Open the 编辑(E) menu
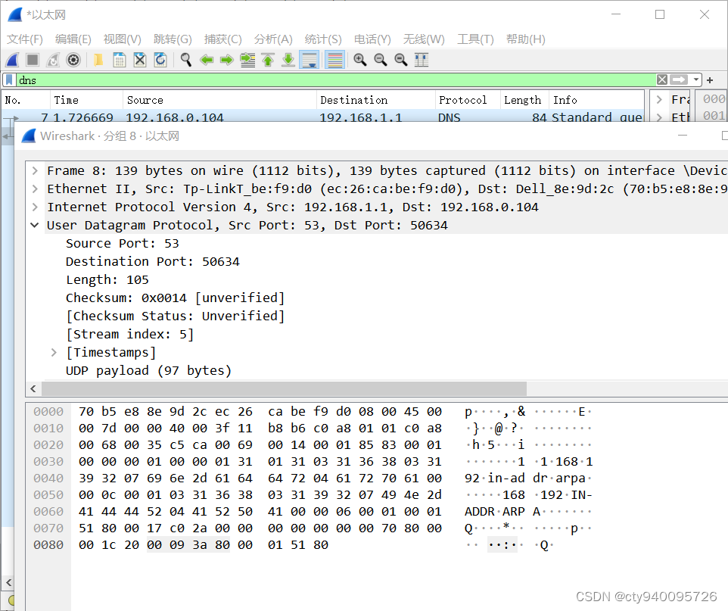The image size is (728, 611). tap(73, 39)
